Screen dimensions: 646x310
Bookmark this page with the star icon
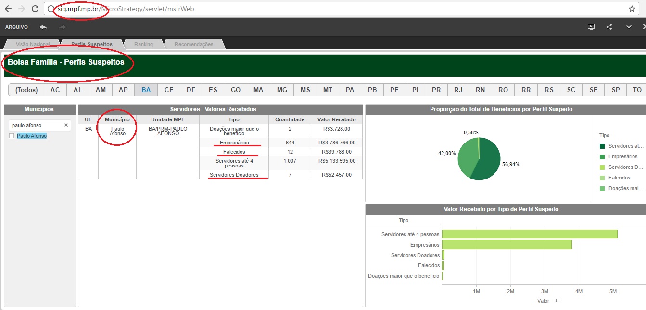coord(632,9)
